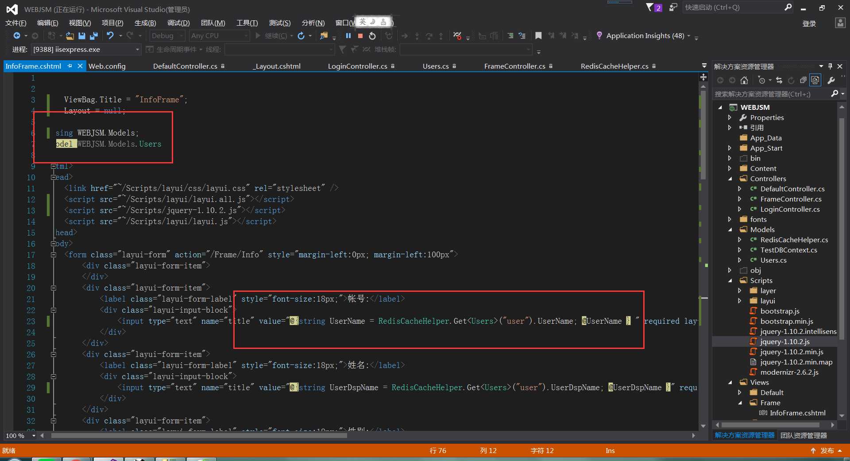Open the 工具(T) menu
Viewport: 850px width, 461px height.
247,23
